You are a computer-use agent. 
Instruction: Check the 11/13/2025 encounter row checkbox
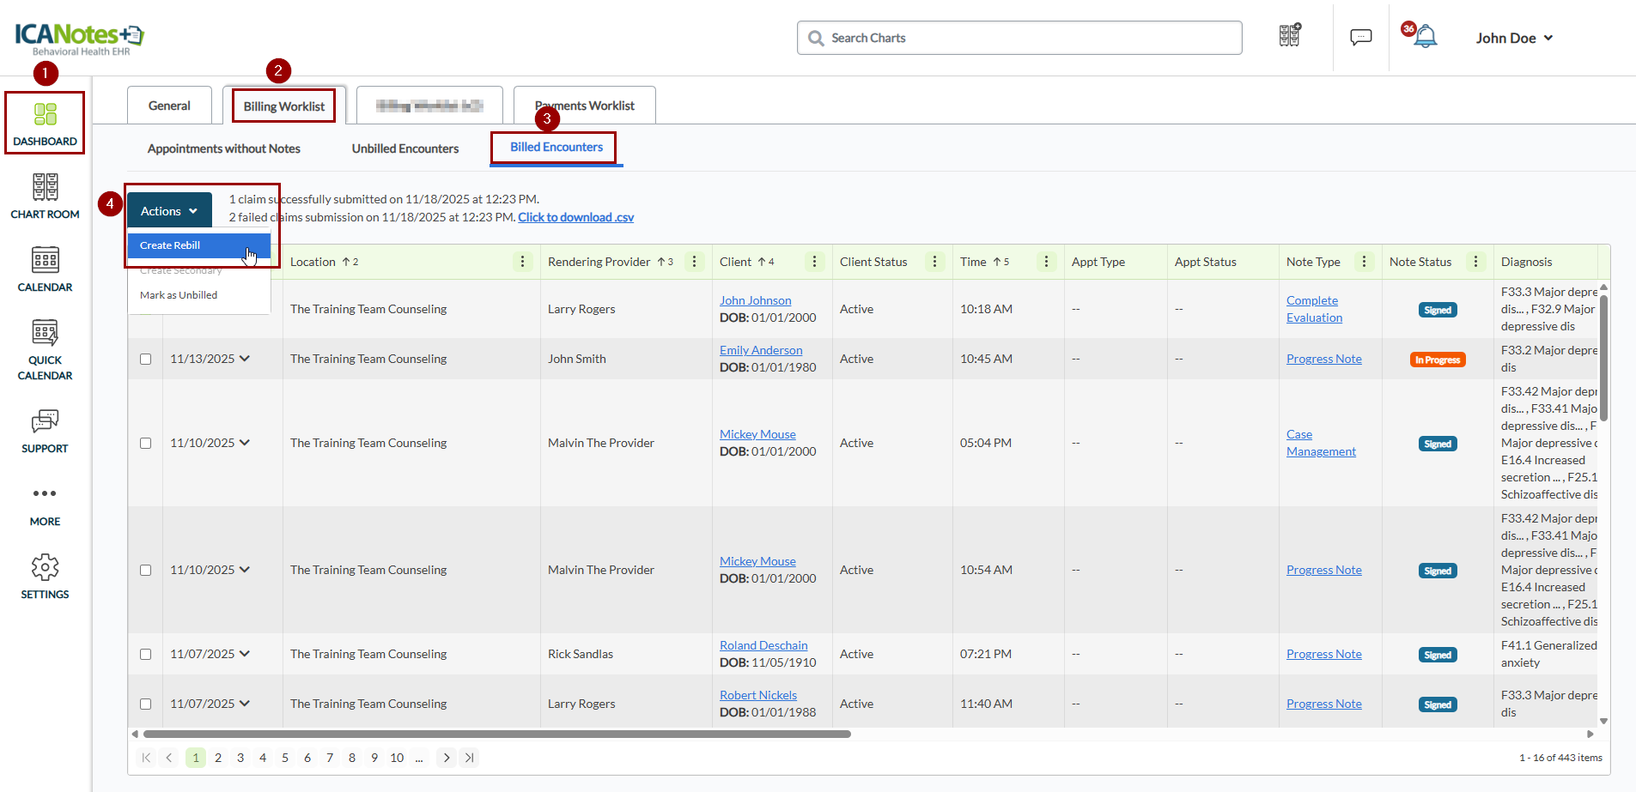pyautogui.click(x=146, y=360)
